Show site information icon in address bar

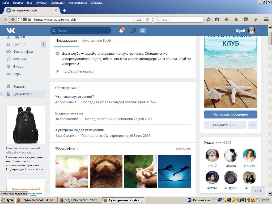point(20,19)
